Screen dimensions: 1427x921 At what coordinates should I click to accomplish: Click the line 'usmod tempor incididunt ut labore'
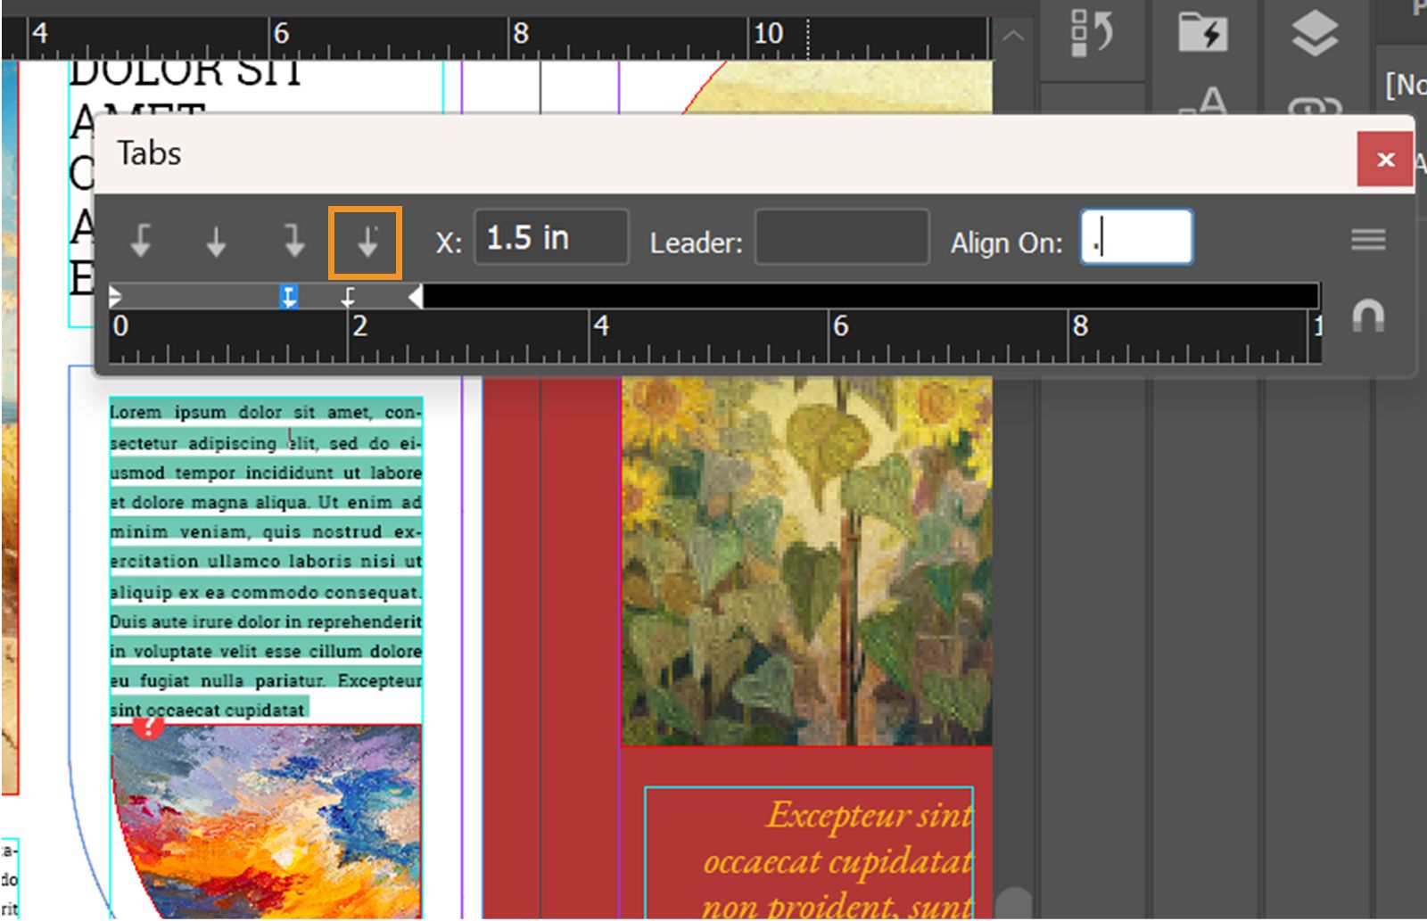click(x=265, y=473)
